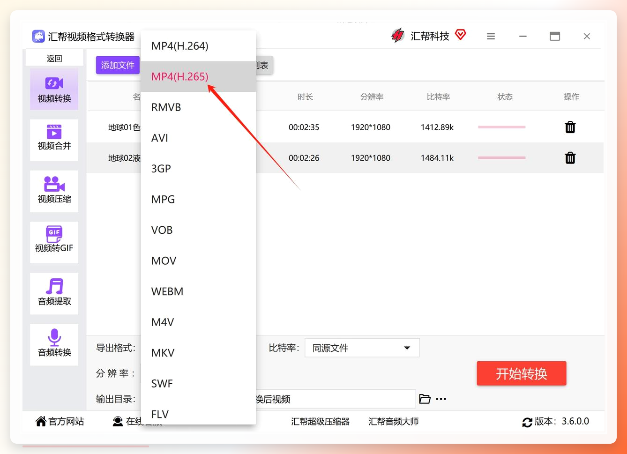The width and height of the screenshot is (627, 454).
Task: Open the 视频压缩 sidebar tool
Action: click(x=54, y=191)
